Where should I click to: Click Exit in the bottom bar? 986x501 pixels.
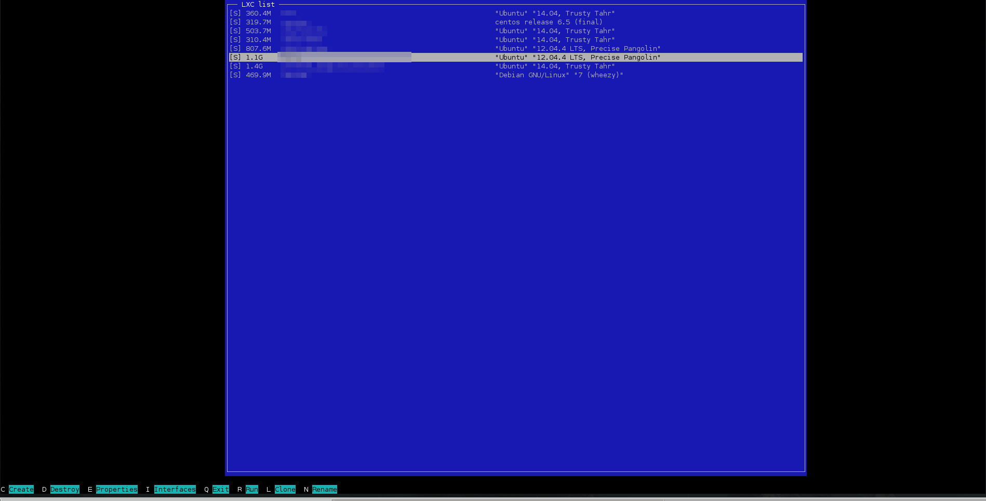221,489
